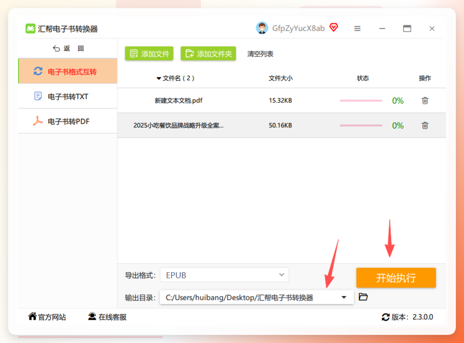Click the home icon beside 官方网站

32,316
